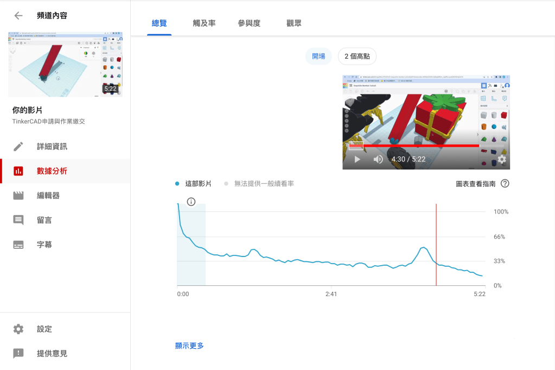This screenshot has width=555, height=370.
Task: Switch to the 觸及率 tab
Action: 204,23
